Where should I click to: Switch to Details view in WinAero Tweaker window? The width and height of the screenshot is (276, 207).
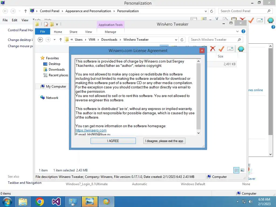[236, 170]
